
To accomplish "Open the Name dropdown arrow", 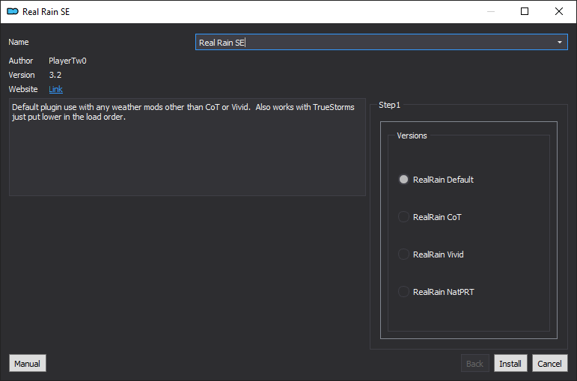I will pos(559,43).
